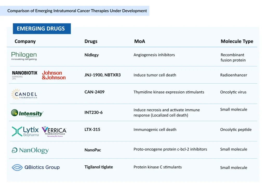The height and width of the screenshot is (183, 266).
Task: Click the Philogen company logo
Action: point(24,56)
